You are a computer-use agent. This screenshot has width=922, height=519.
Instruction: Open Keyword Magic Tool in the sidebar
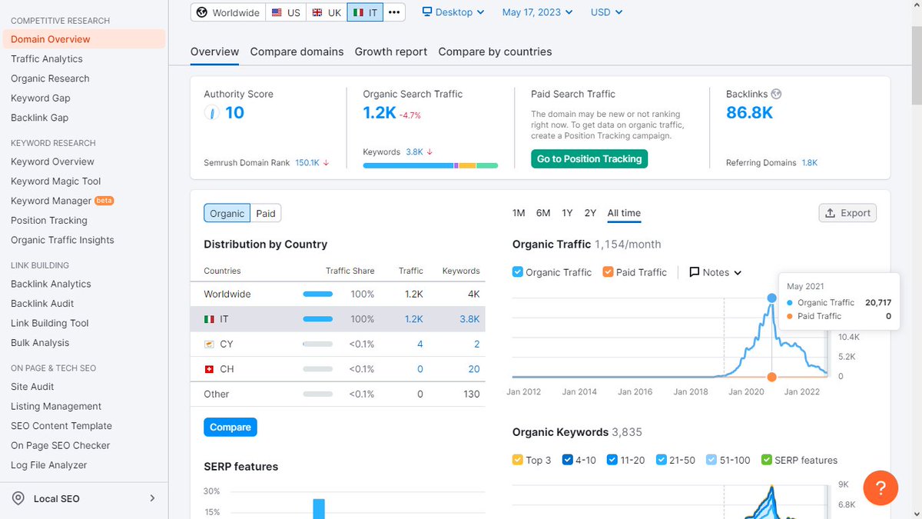click(x=56, y=181)
